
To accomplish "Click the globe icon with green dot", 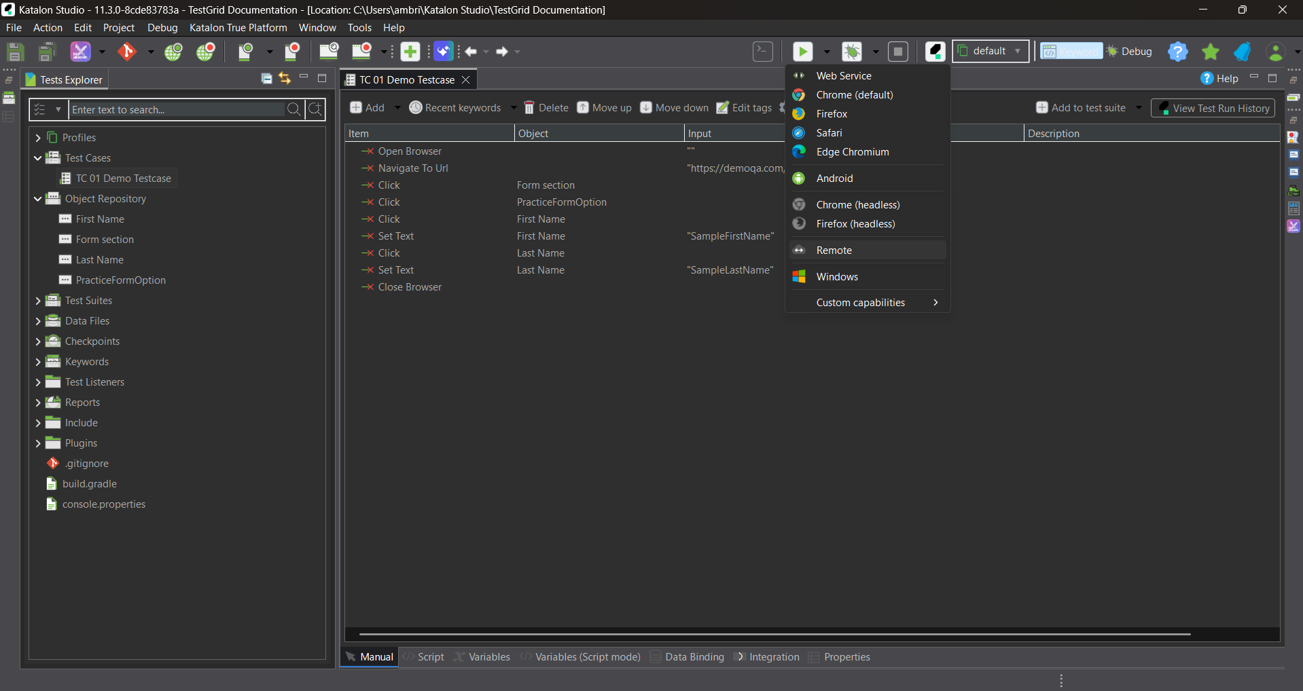I will pyautogui.click(x=173, y=52).
